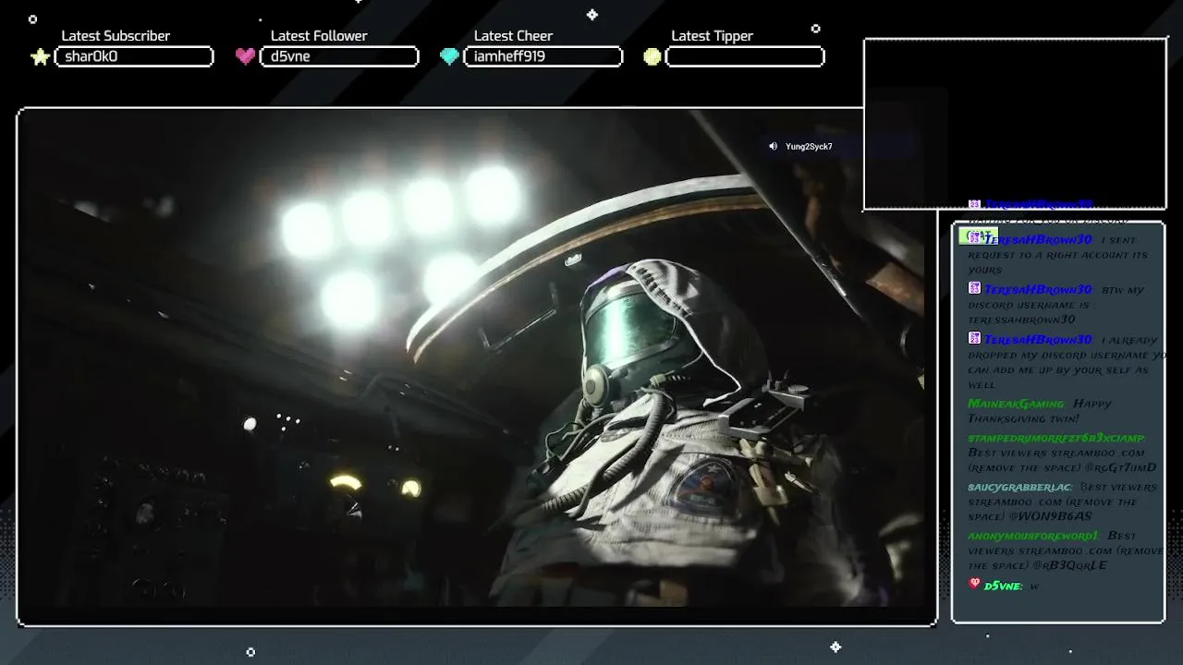Select the d5vne latest follower field
Image resolution: width=1183 pixels, height=665 pixels.
point(339,56)
